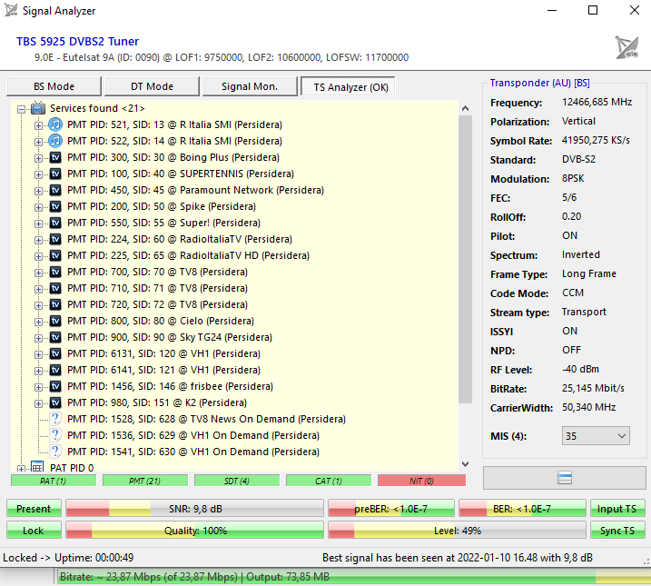The width and height of the screenshot is (651, 586).
Task: Expand the TV8 SID 72 service node
Action: tap(38, 305)
